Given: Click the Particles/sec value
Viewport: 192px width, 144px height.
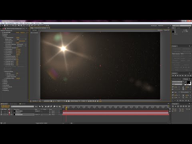Looking at the screenshot, I should [x=18, y=38].
